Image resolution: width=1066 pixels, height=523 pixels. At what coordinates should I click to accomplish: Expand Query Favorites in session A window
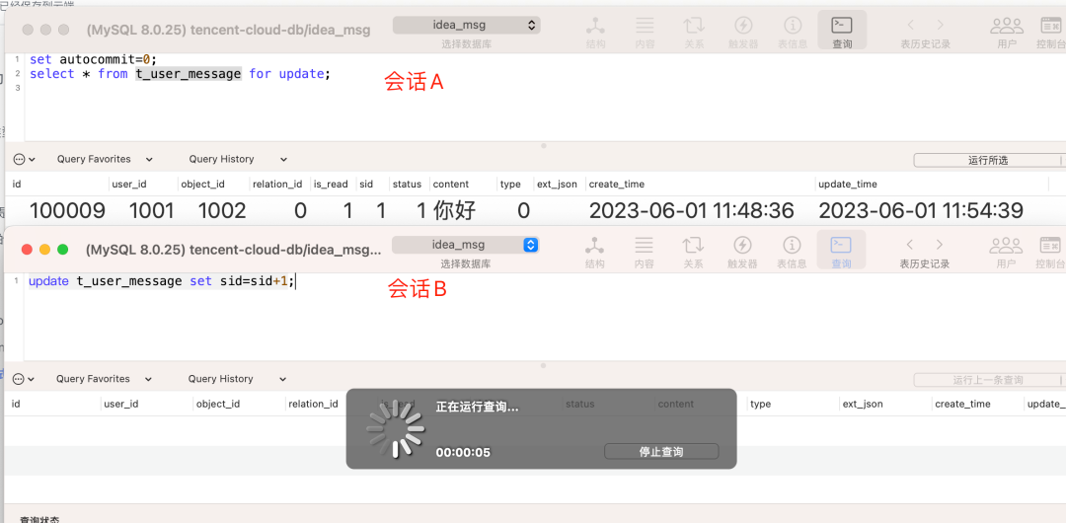pyautogui.click(x=105, y=159)
